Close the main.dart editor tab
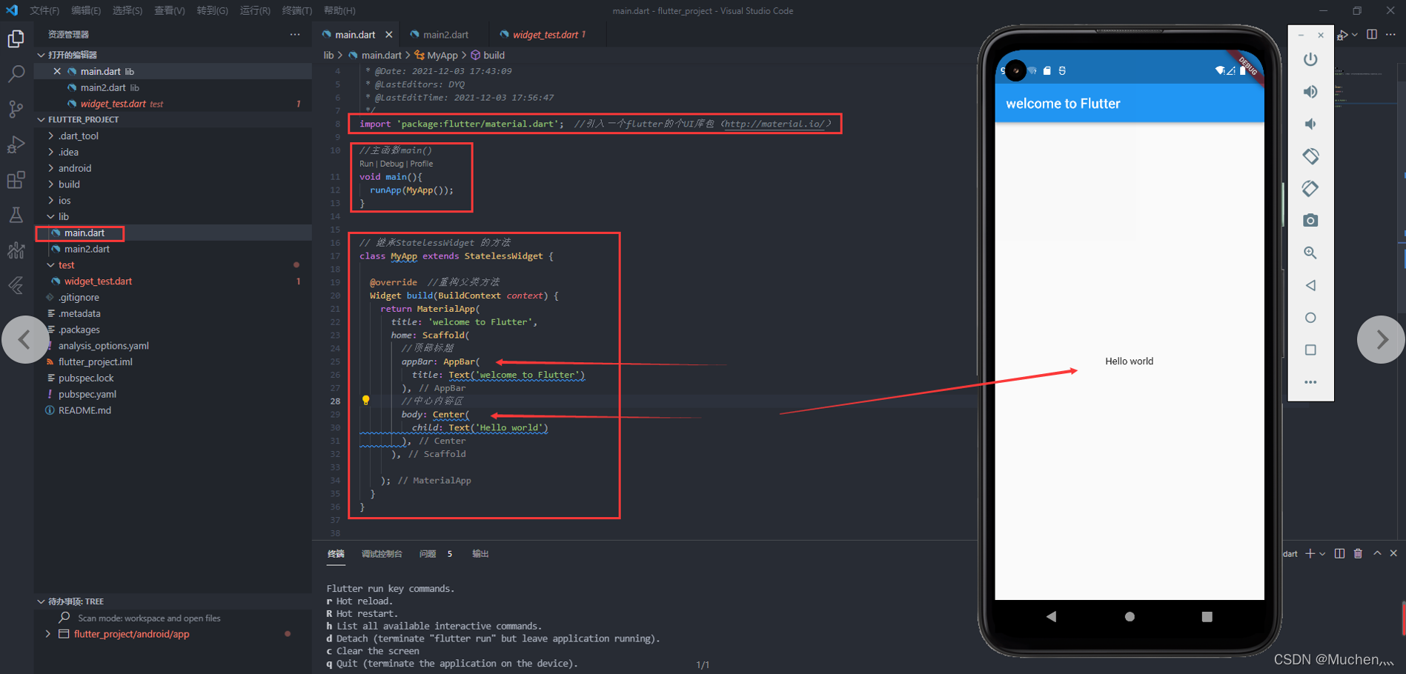Screen dimensions: 1406x674 click(x=388, y=35)
